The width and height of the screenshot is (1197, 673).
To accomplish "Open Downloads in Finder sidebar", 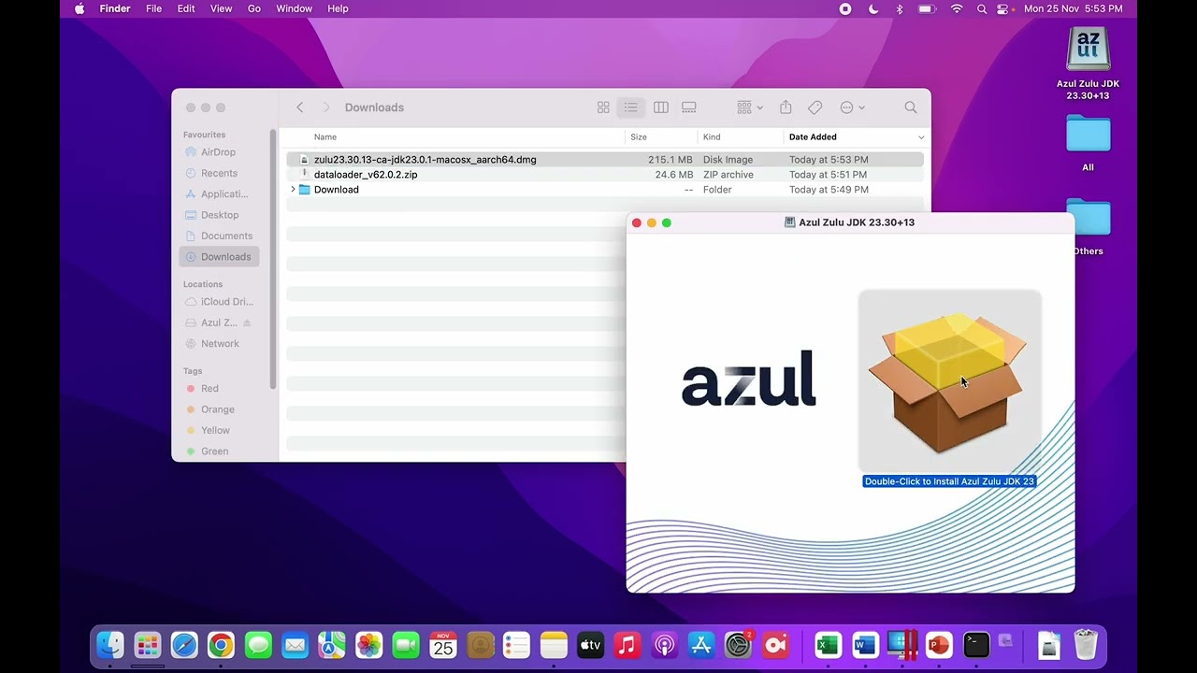I will click(219, 257).
